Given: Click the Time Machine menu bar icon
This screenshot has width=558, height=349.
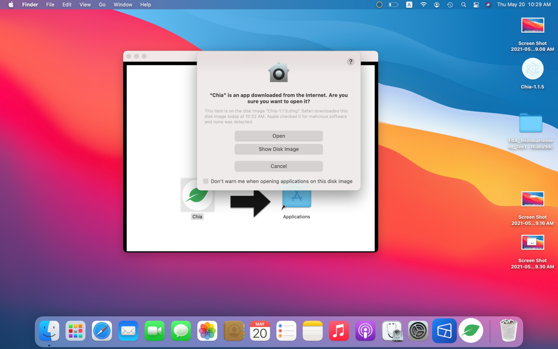Looking at the screenshot, I should coord(450,5).
